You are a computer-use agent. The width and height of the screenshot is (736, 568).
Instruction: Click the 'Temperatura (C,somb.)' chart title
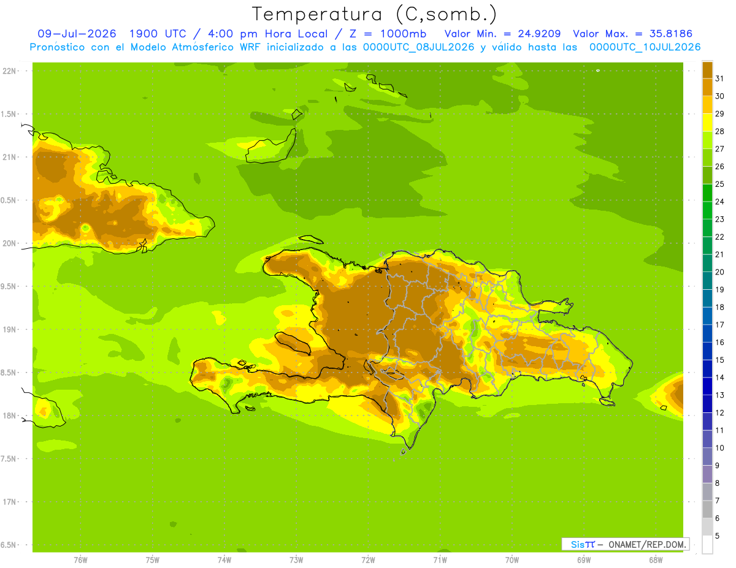click(x=374, y=14)
